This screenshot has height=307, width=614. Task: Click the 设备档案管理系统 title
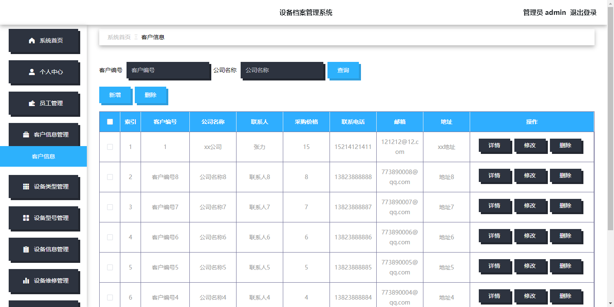tap(306, 12)
